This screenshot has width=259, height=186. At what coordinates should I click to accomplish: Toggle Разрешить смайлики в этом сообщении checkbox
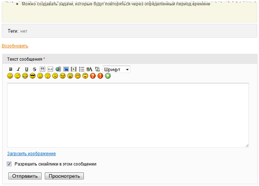[9, 164]
